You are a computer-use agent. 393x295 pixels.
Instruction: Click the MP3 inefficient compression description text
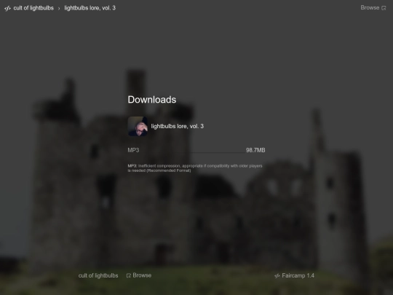click(x=195, y=168)
